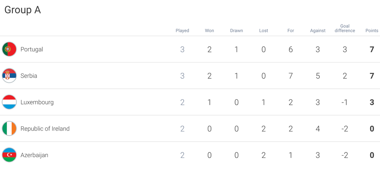Select the Against column header
This screenshot has width=380, height=173.
pyautogui.click(x=318, y=31)
